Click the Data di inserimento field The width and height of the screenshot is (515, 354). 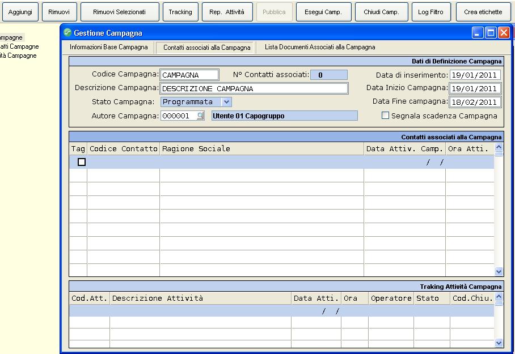point(475,75)
